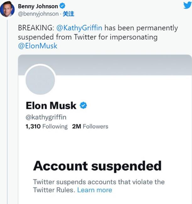Click the Account suspended heading
The image size is (192, 204).
[97, 165]
